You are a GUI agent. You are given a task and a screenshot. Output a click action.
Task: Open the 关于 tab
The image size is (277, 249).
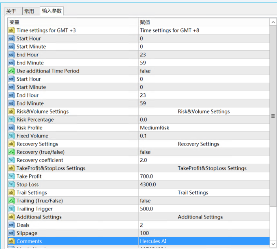pyautogui.click(x=13, y=11)
